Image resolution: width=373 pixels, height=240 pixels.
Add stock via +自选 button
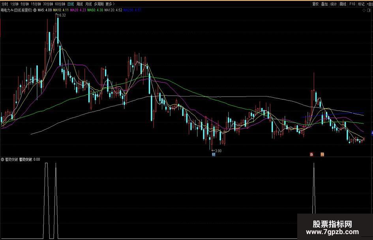(x=370, y=4)
